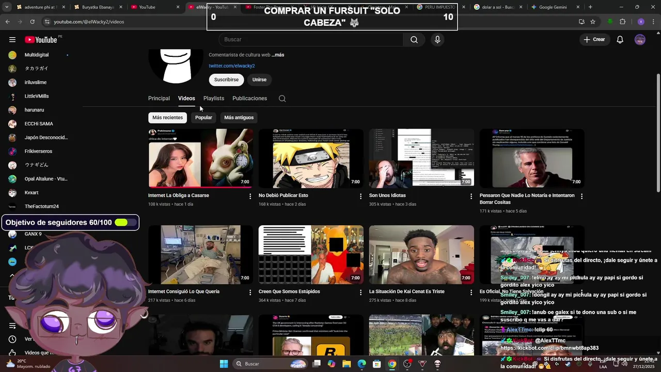
Task: Go to the YouTube home logo
Action: [41, 40]
